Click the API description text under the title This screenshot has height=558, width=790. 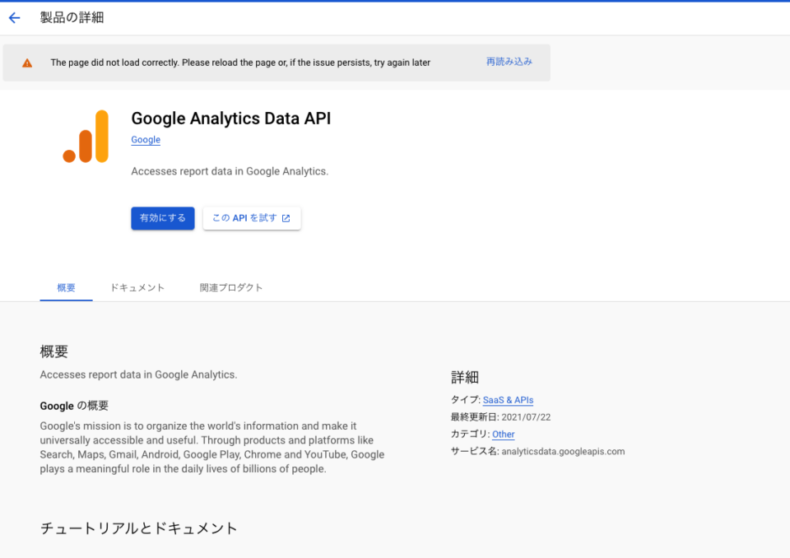point(230,171)
